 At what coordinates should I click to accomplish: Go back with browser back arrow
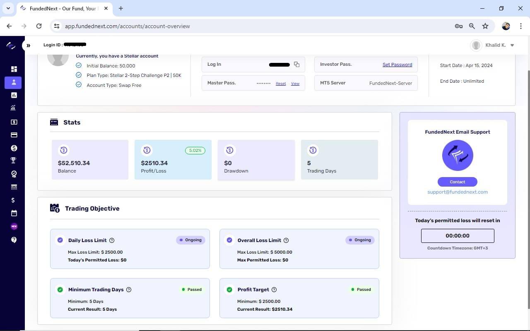coord(9,26)
